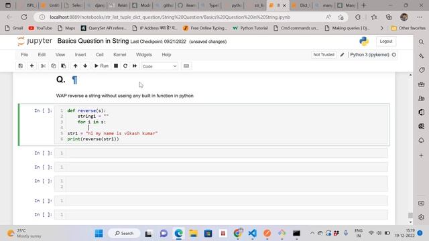Screen dimensions: 429x241
Task: Rename the notebook title Basics Question in String
Action: coord(93,41)
